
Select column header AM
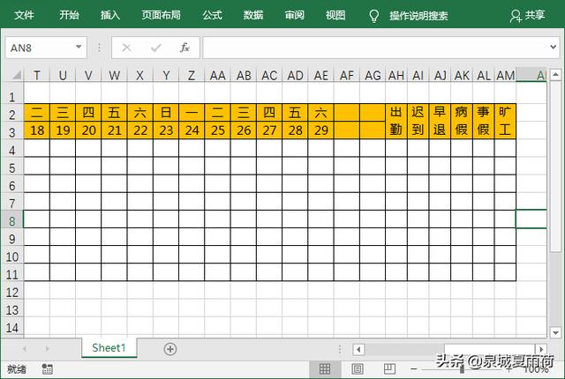click(505, 76)
